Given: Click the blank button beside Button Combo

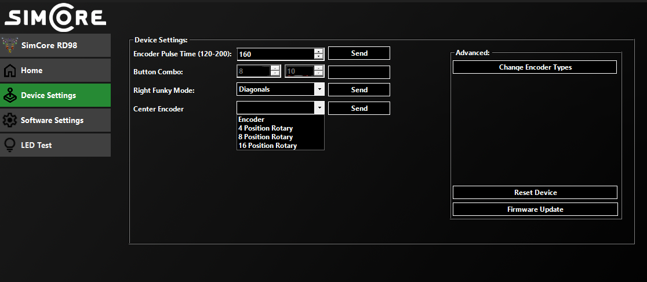Looking at the screenshot, I should click(359, 73).
